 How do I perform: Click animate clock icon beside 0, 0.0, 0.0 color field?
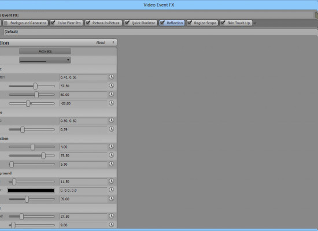tap(112, 190)
